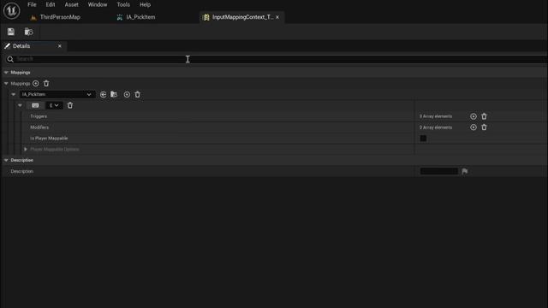
Task: Close the InputMappingContext tab
Action: 277,17
